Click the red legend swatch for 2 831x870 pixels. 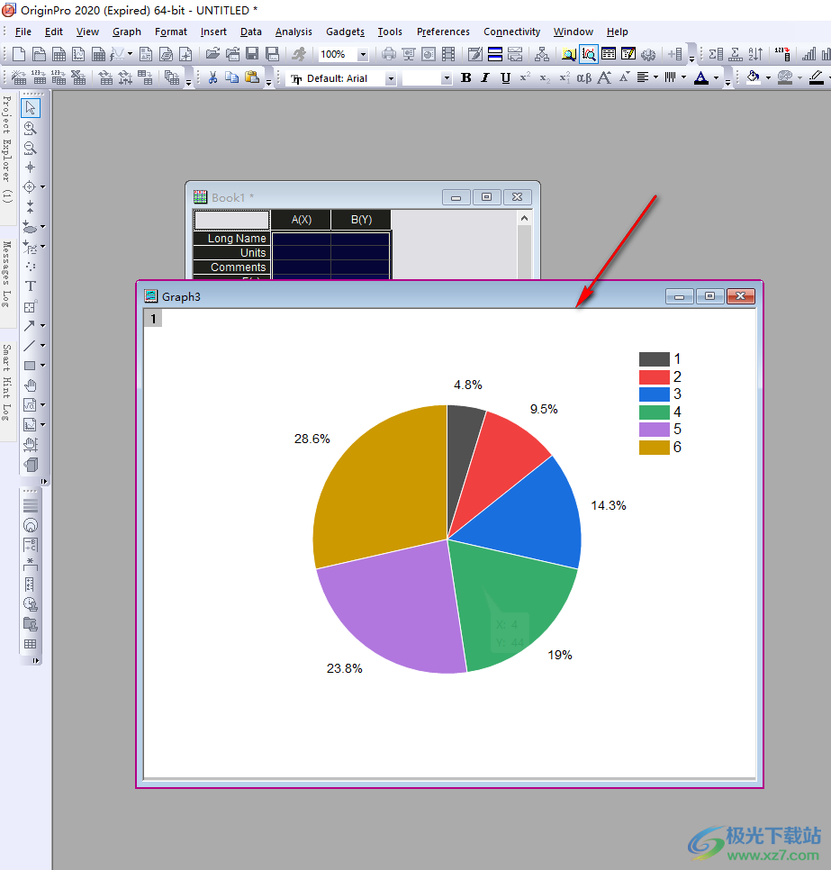click(654, 376)
